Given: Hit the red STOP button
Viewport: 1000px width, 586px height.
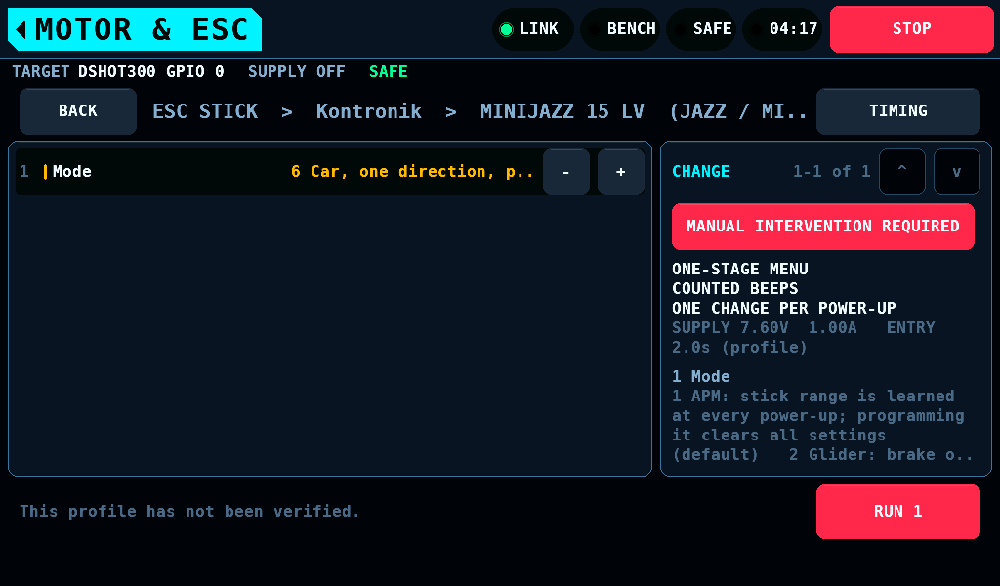Looking at the screenshot, I should pyautogui.click(x=911, y=29).
